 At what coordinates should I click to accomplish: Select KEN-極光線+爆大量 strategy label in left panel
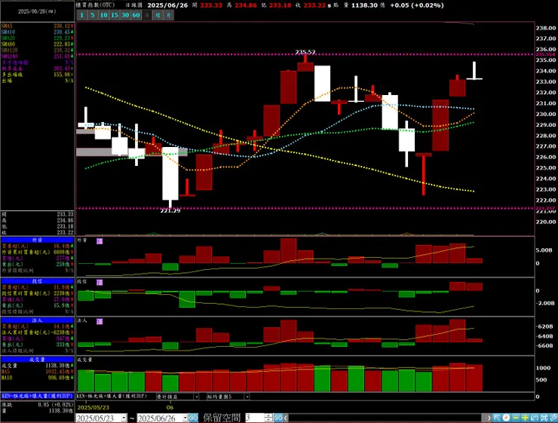coord(38,396)
